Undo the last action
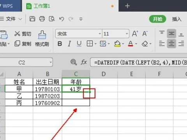This screenshot has height=140, width=187. [62, 19]
